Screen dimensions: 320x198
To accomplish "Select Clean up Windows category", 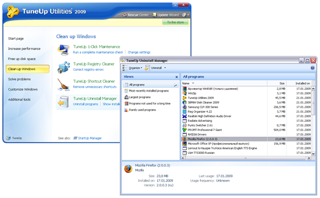I will point(28,69).
